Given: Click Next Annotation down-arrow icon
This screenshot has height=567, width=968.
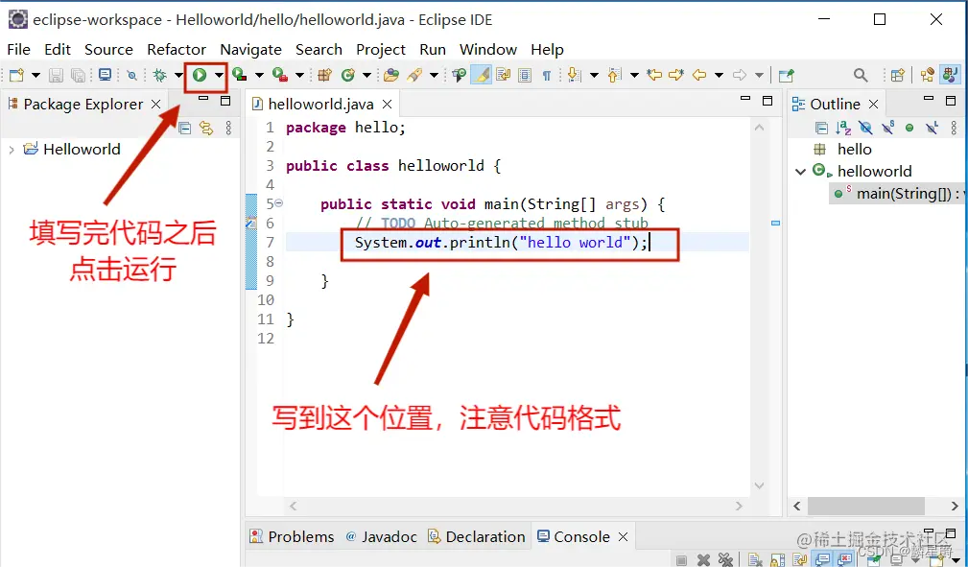Looking at the screenshot, I should pyautogui.click(x=574, y=76).
